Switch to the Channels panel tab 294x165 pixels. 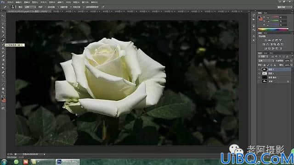click(266, 53)
